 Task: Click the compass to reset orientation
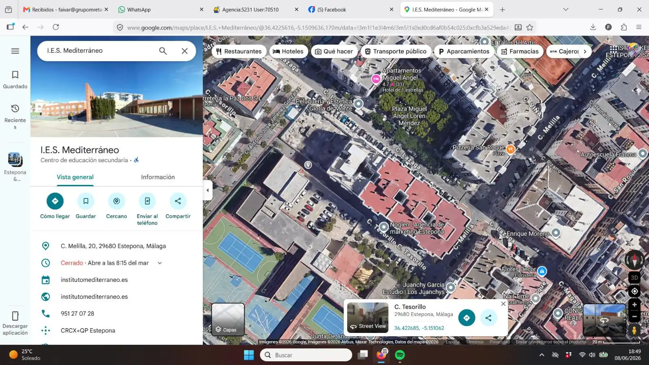pos(634,259)
